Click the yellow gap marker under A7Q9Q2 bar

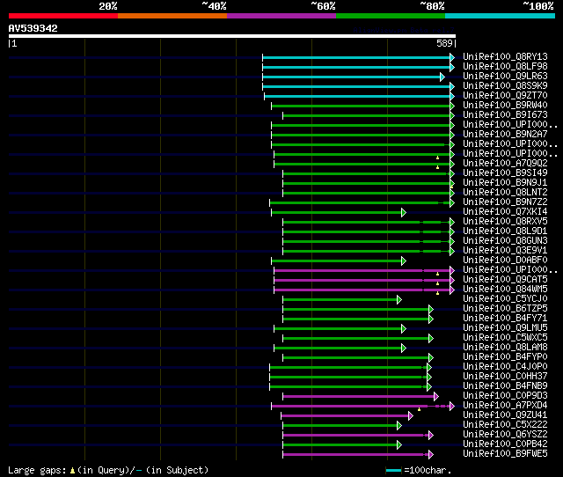point(438,167)
